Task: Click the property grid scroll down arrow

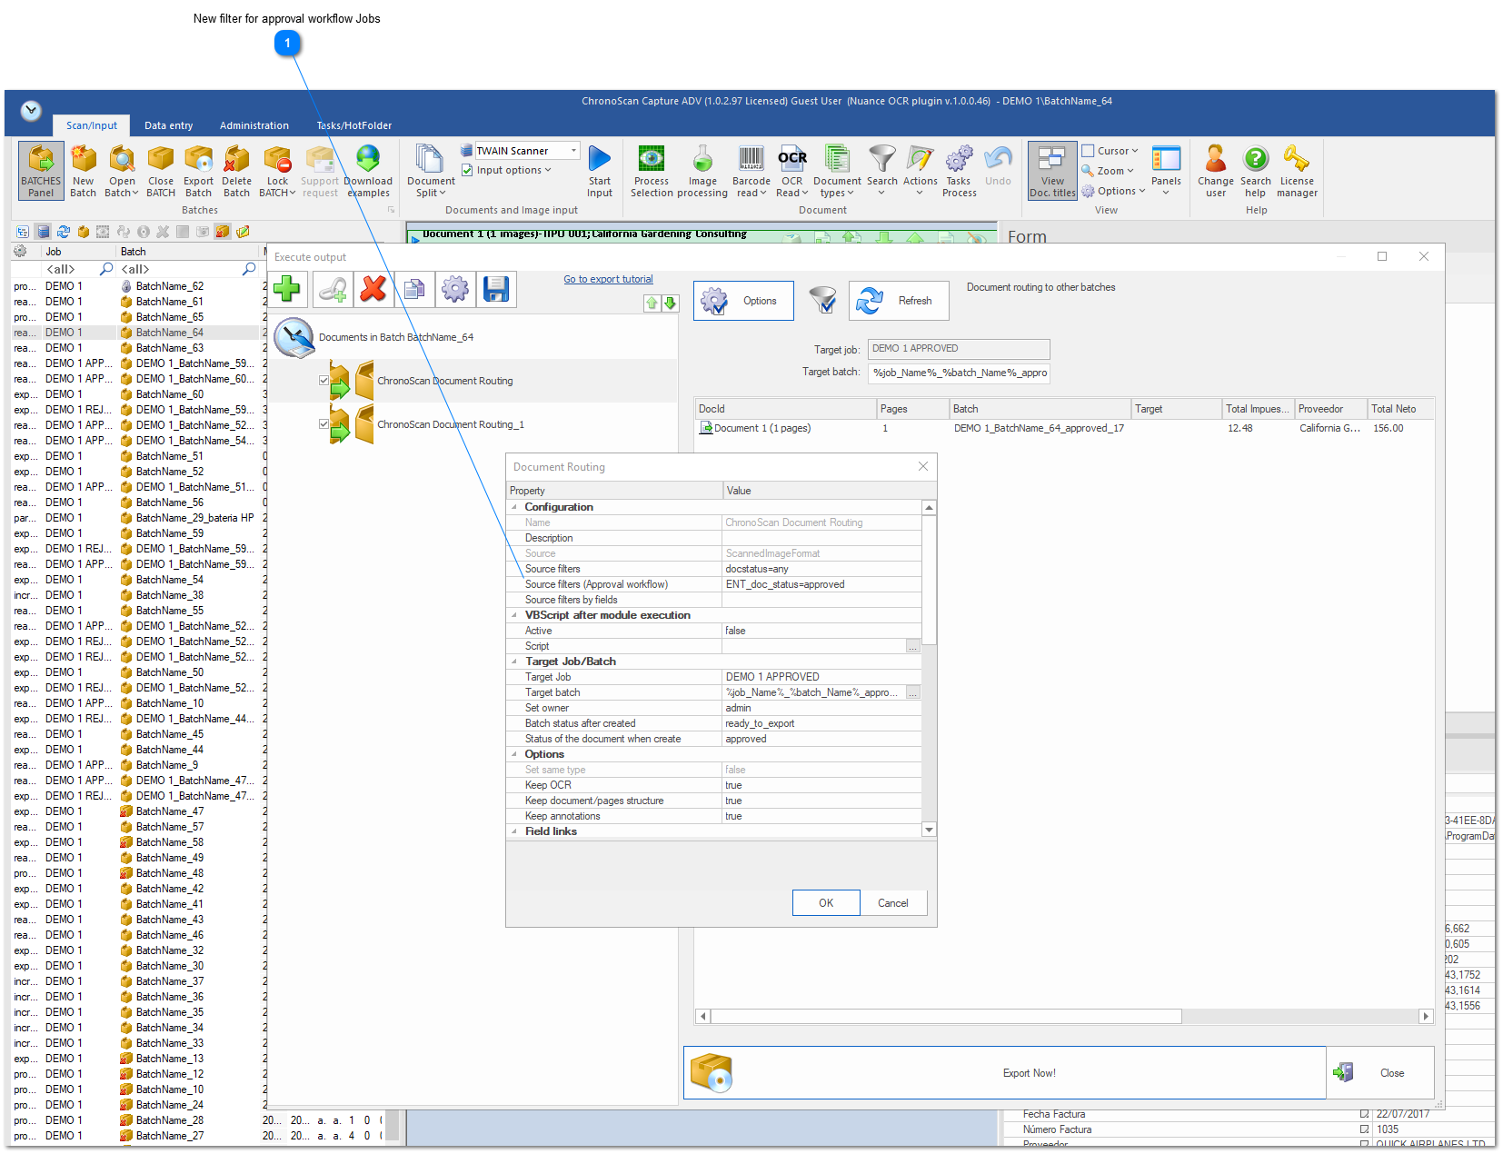Action: tap(929, 830)
